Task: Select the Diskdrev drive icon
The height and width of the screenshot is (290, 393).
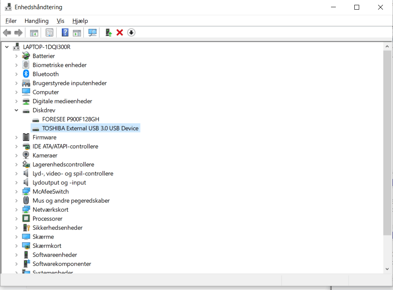Action: (26, 111)
